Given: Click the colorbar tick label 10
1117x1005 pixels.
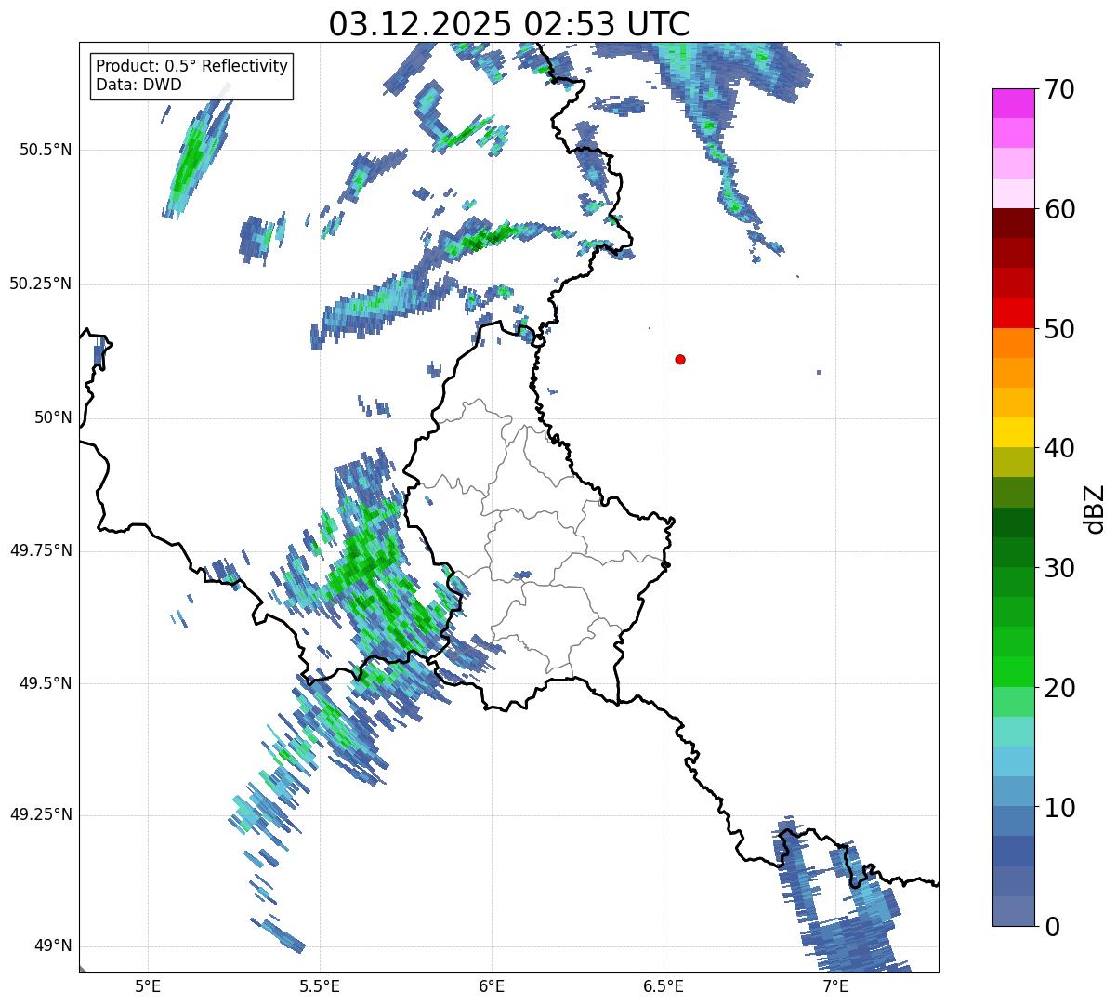Looking at the screenshot, I should click(1058, 808).
